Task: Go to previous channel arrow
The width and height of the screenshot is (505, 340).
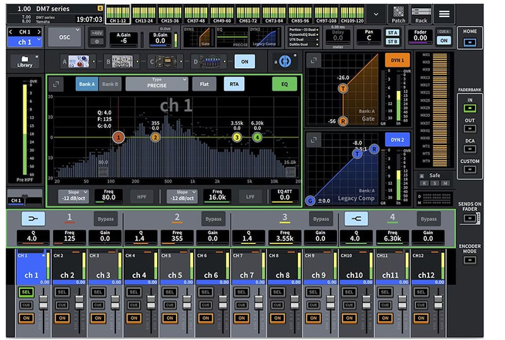Action: 11,32
